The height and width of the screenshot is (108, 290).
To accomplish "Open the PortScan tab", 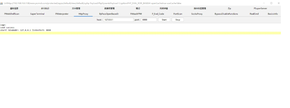I will (178, 14).
